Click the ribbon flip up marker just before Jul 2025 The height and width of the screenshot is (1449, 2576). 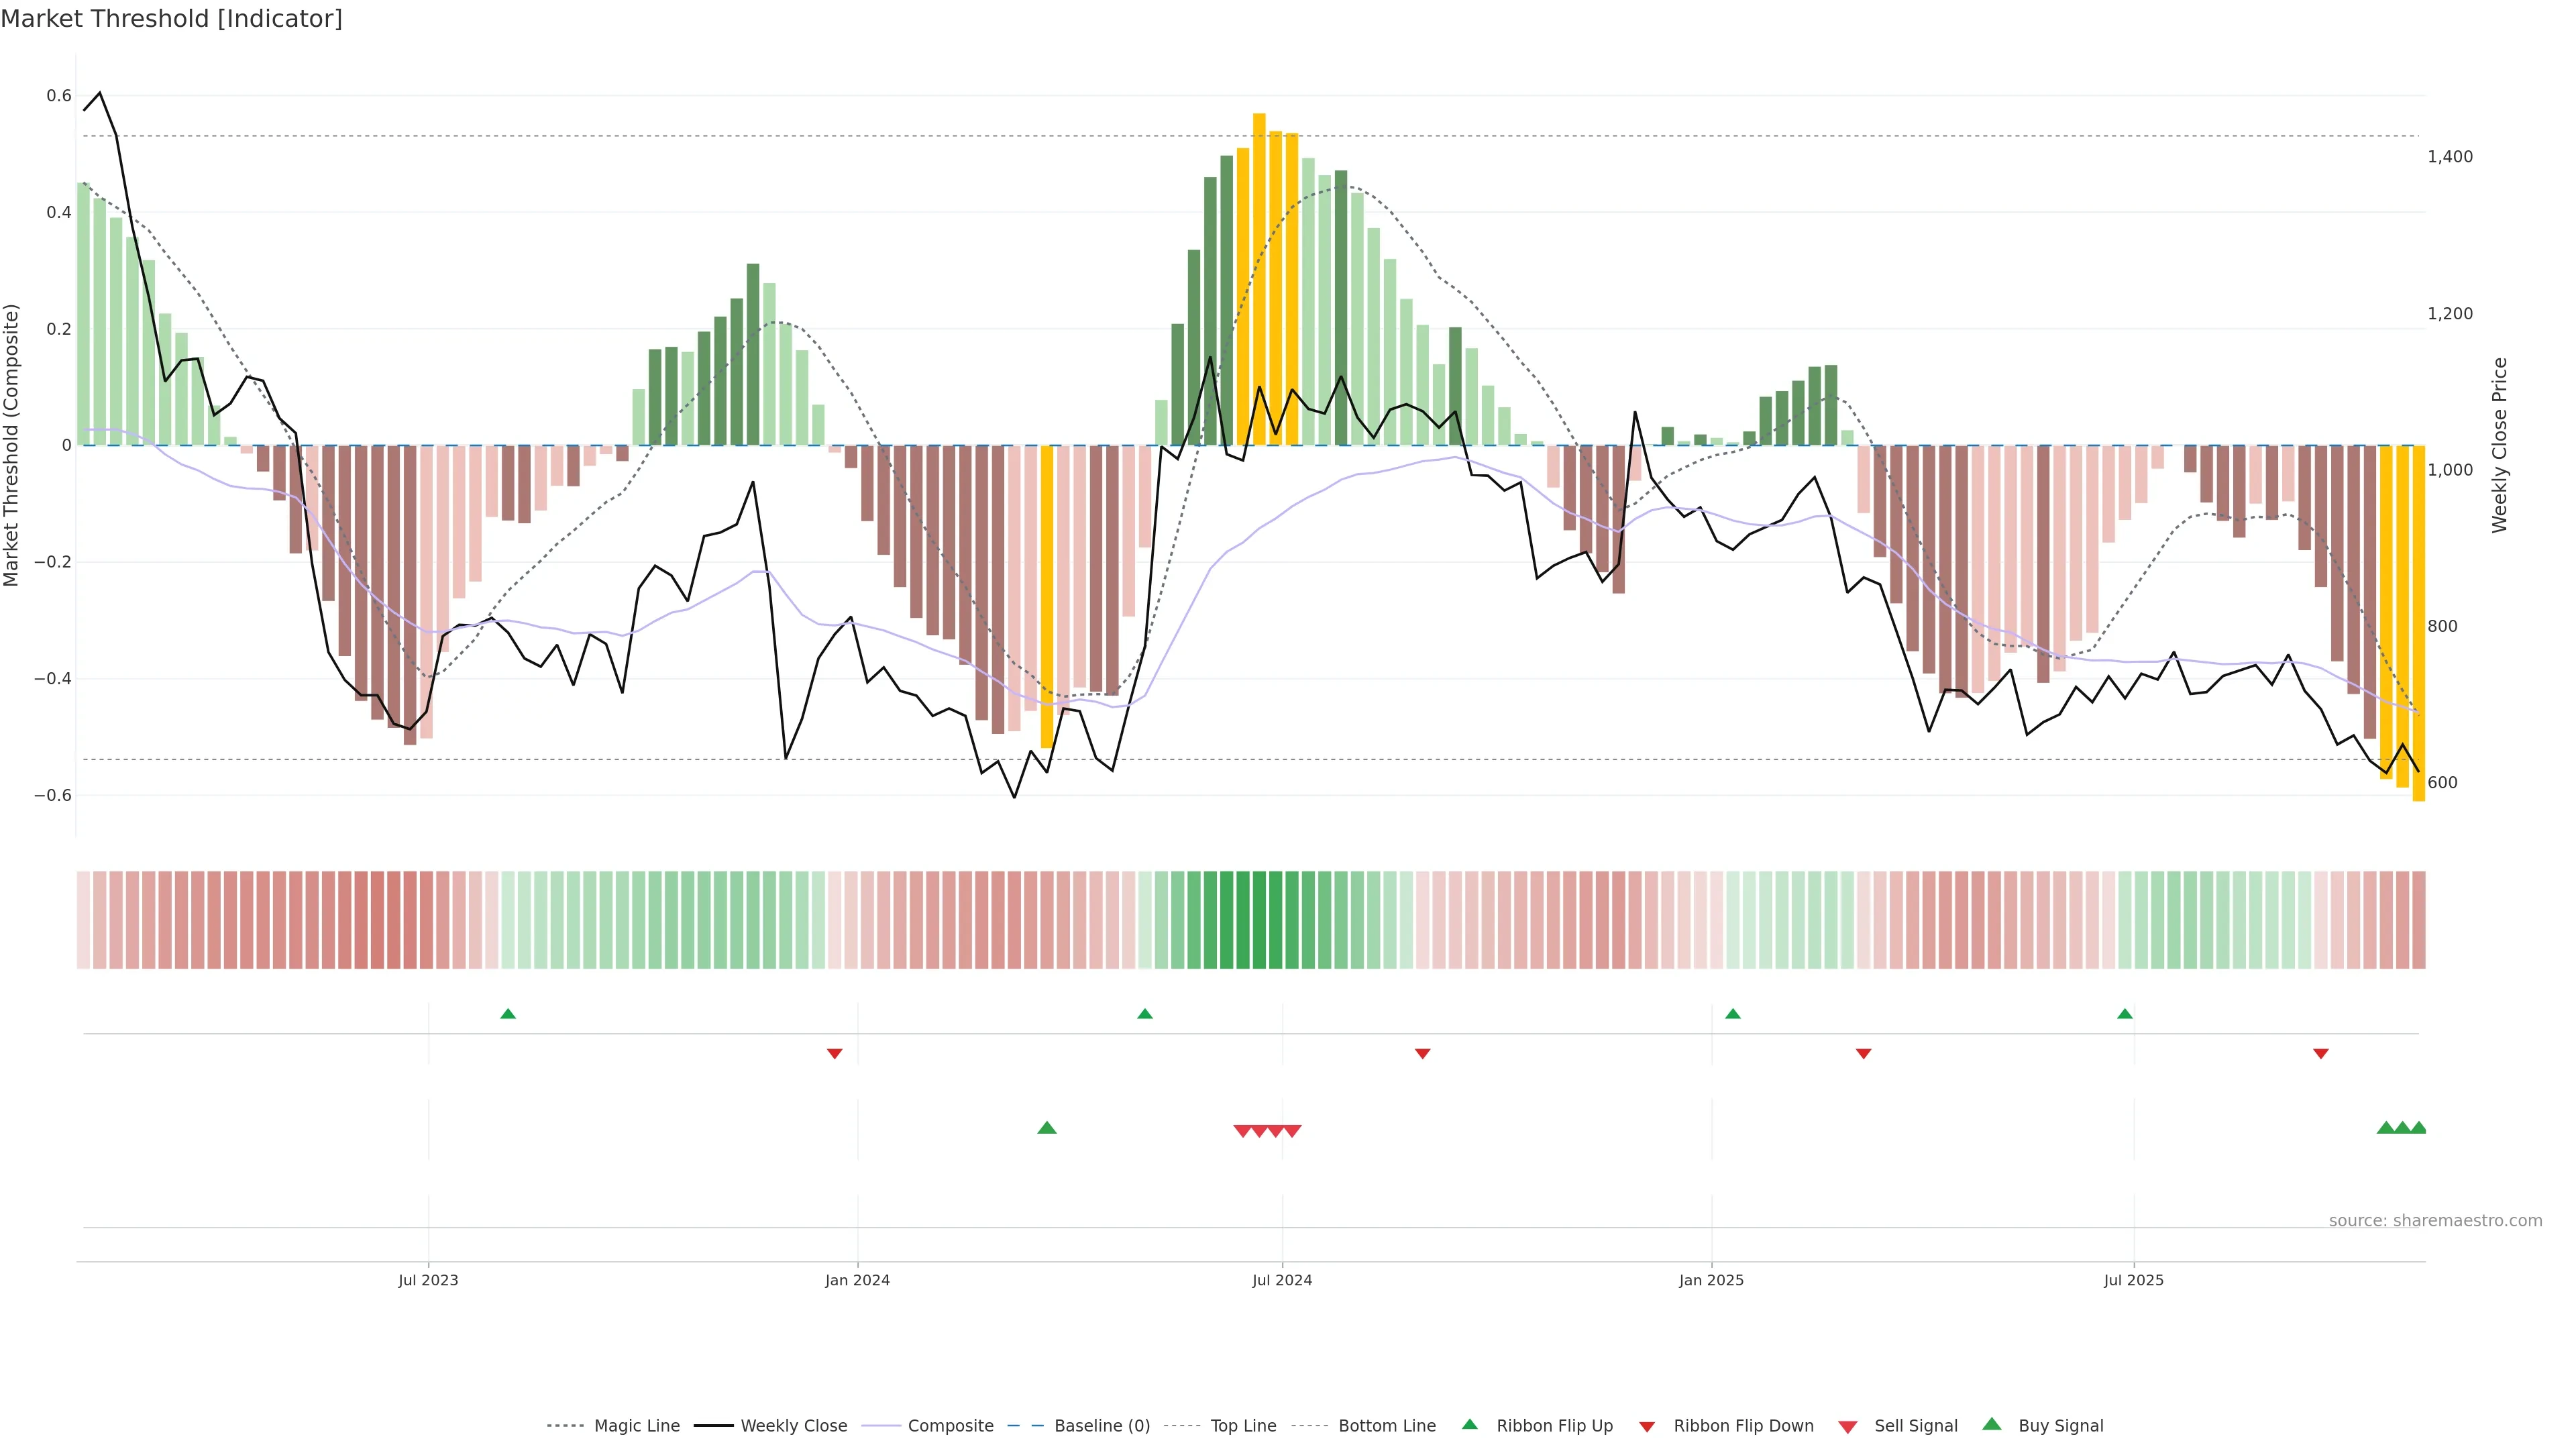pos(2125,1014)
